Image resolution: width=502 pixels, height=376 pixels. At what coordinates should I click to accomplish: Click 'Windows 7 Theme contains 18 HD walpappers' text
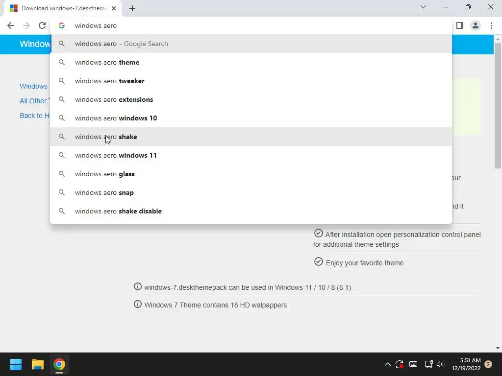[216, 305]
